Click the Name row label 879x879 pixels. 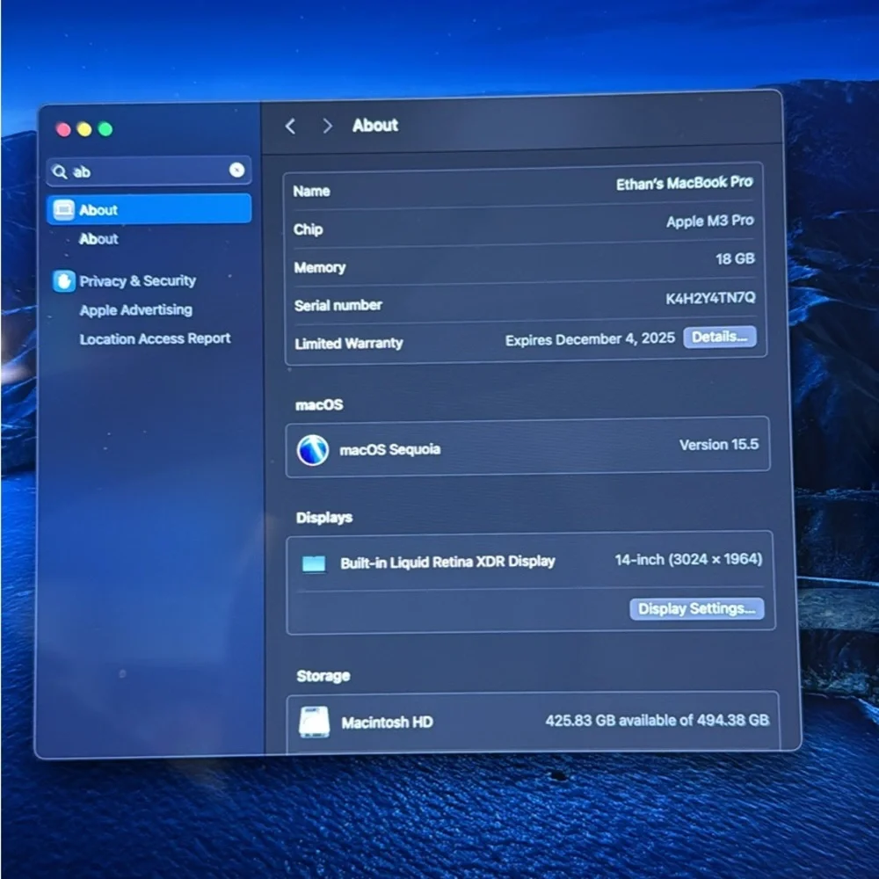(312, 191)
